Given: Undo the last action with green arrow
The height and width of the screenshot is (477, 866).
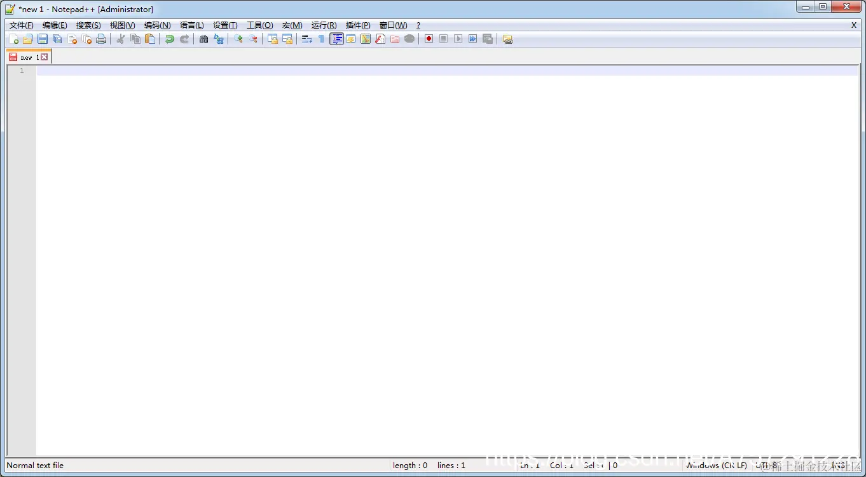Looking at the screenshot, I should tap(169, 39).
